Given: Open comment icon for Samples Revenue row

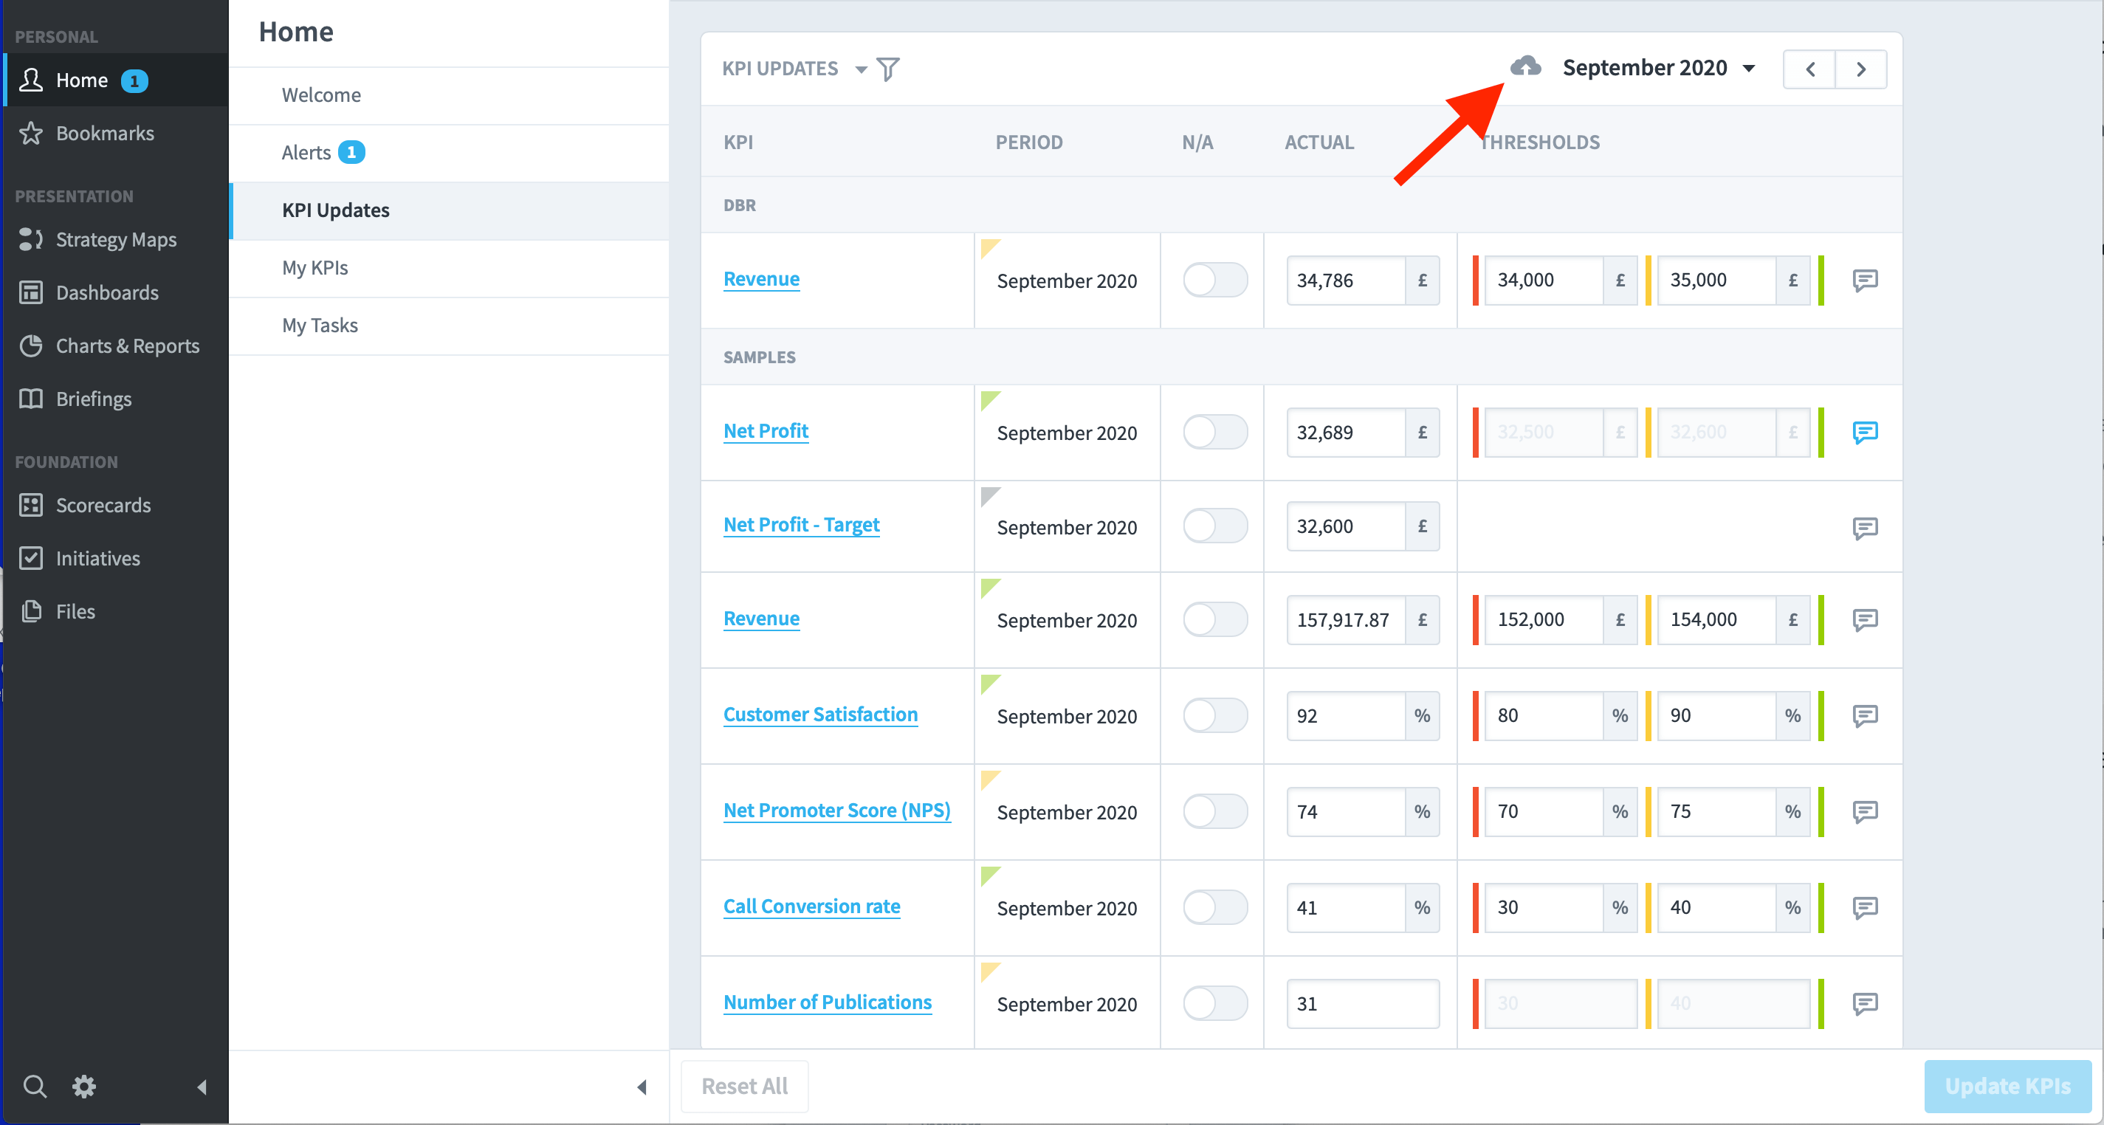Looking at the screenshot, I should click(x=1865, y=619).
